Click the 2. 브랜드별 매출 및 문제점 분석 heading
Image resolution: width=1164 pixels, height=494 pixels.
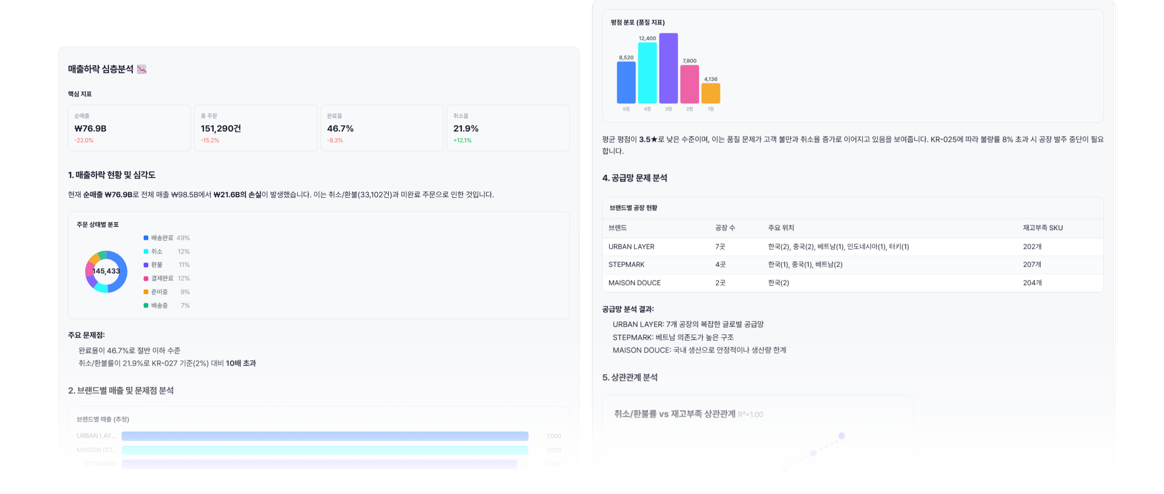pyautogui.click(x=121, y=391)
